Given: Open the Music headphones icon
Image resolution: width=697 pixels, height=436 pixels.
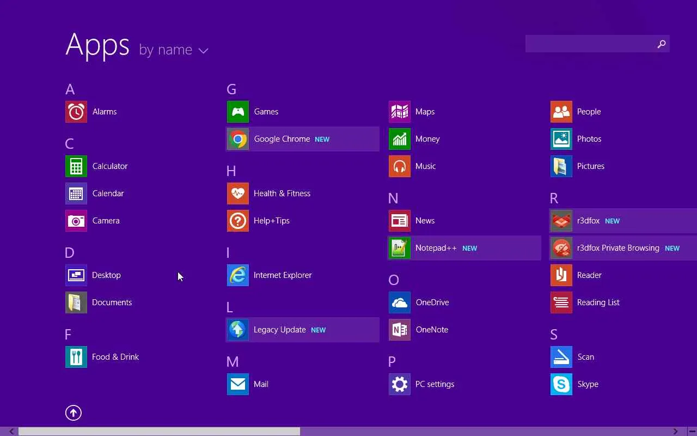Looking at the screenshot, I should (x=400, y=166).
